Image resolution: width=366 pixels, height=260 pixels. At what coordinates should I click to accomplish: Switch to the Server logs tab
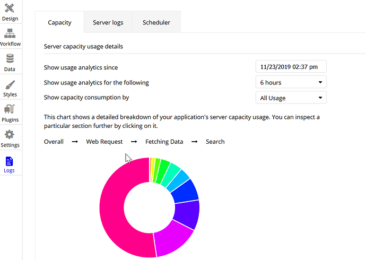coord(108,23)
